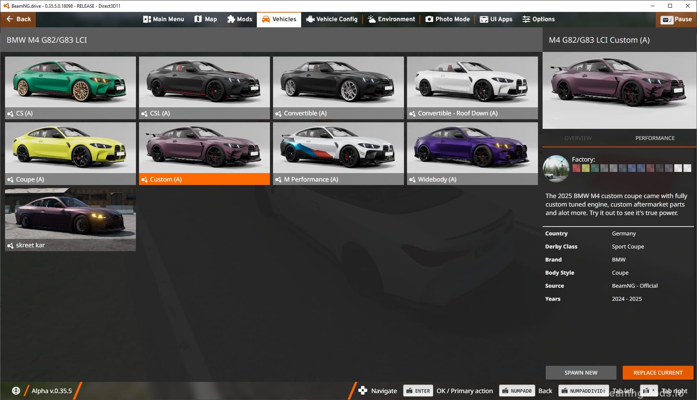This screenshot has width=697, height=400.
Task: Open Options via the sliders icon
Action: 526,19
